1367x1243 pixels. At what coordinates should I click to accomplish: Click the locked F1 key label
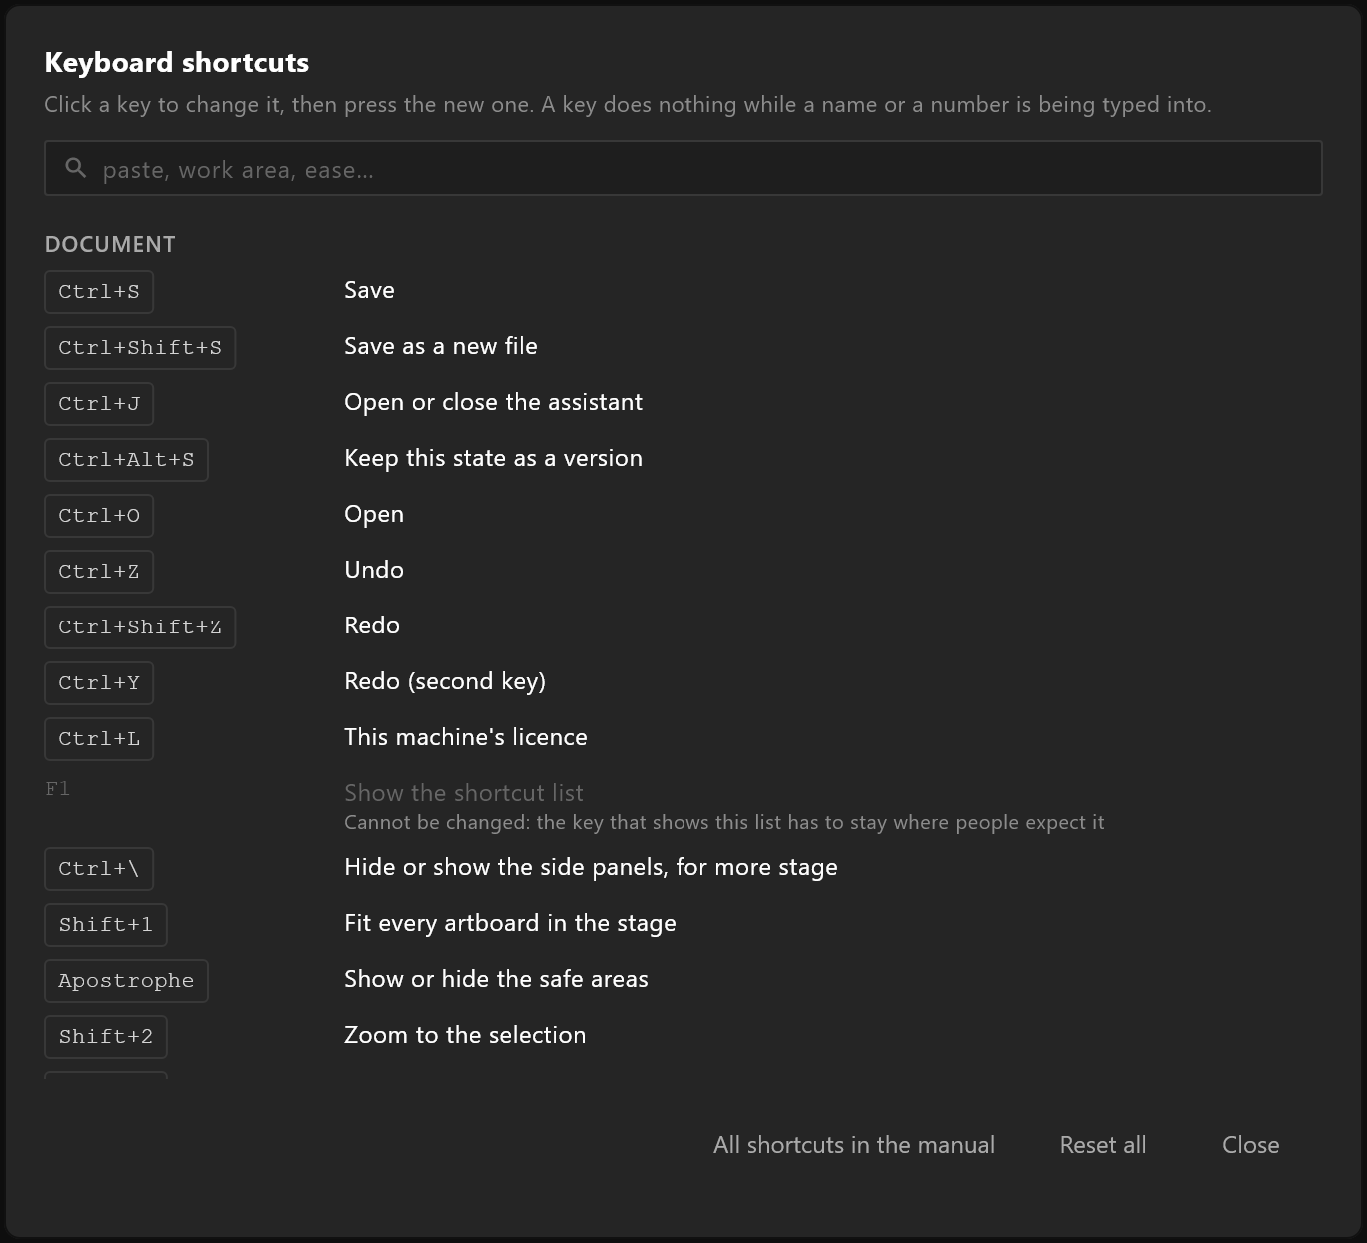click(58, 789)
